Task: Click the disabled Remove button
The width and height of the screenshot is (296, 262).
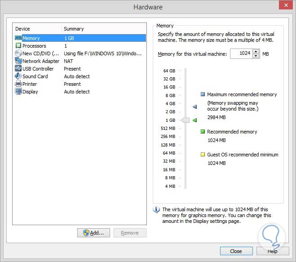Action: click(x=130, y=233)
